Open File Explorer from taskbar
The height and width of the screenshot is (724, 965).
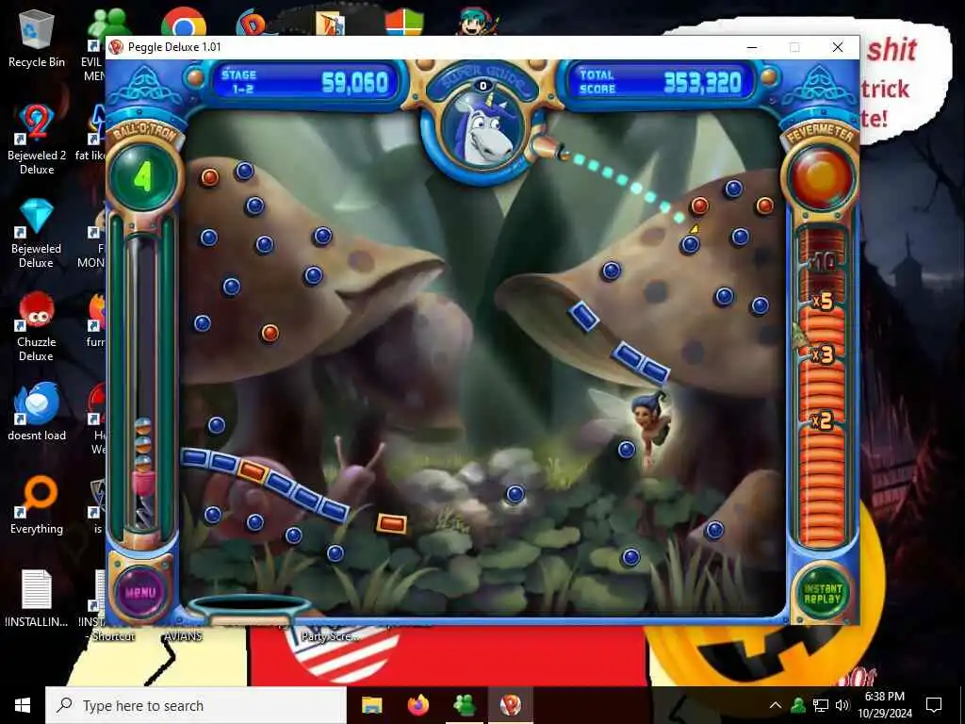371,705
